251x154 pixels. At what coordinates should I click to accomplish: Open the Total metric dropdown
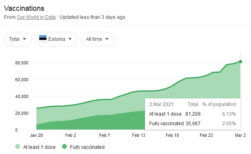18,39
